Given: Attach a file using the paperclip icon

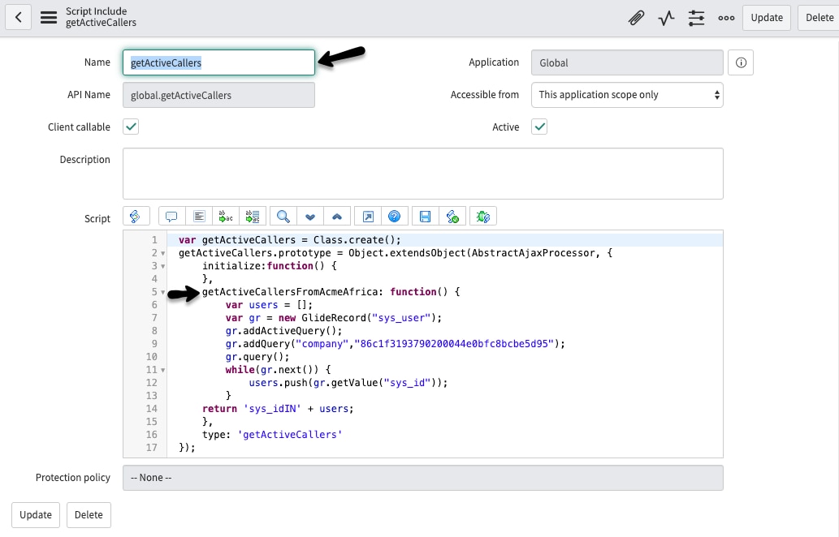Looking at the screenshot, I should (x=636, y=17).
